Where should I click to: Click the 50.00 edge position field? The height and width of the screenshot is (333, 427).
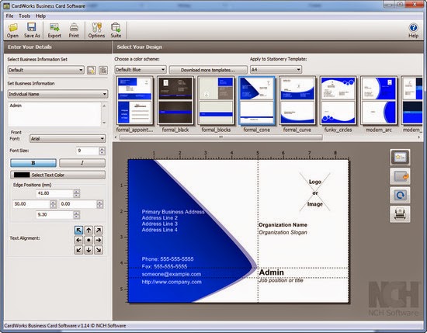click(32, 204)
